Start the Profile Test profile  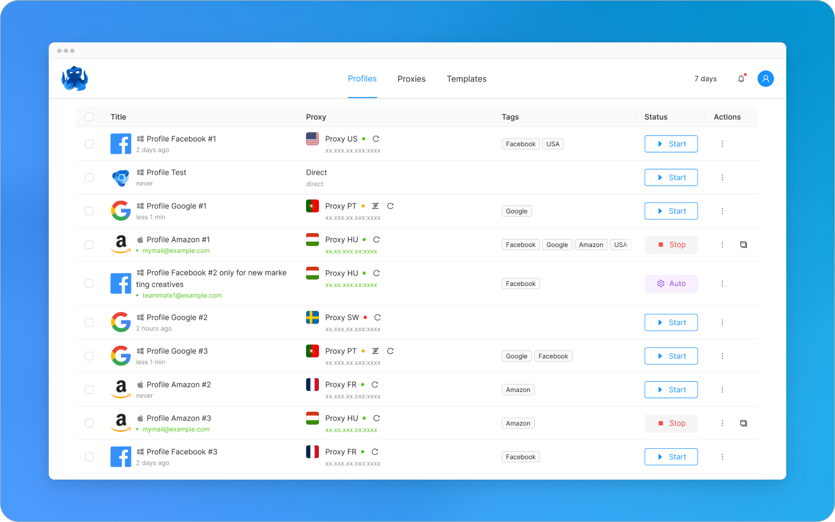click(x=671, y=177)
